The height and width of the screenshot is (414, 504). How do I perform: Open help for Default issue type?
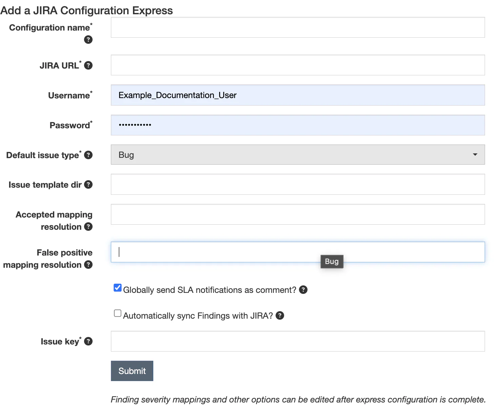pos(88,155)
